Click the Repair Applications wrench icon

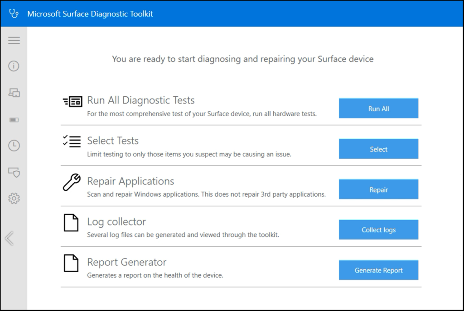coord(72,182)
